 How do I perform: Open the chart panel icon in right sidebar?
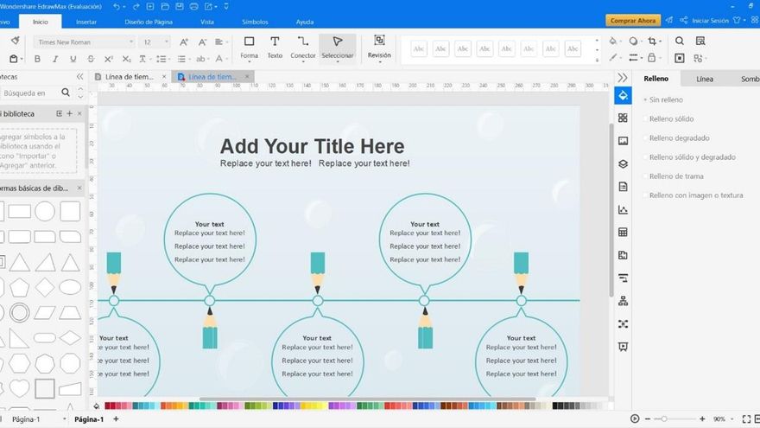point(623,210)
